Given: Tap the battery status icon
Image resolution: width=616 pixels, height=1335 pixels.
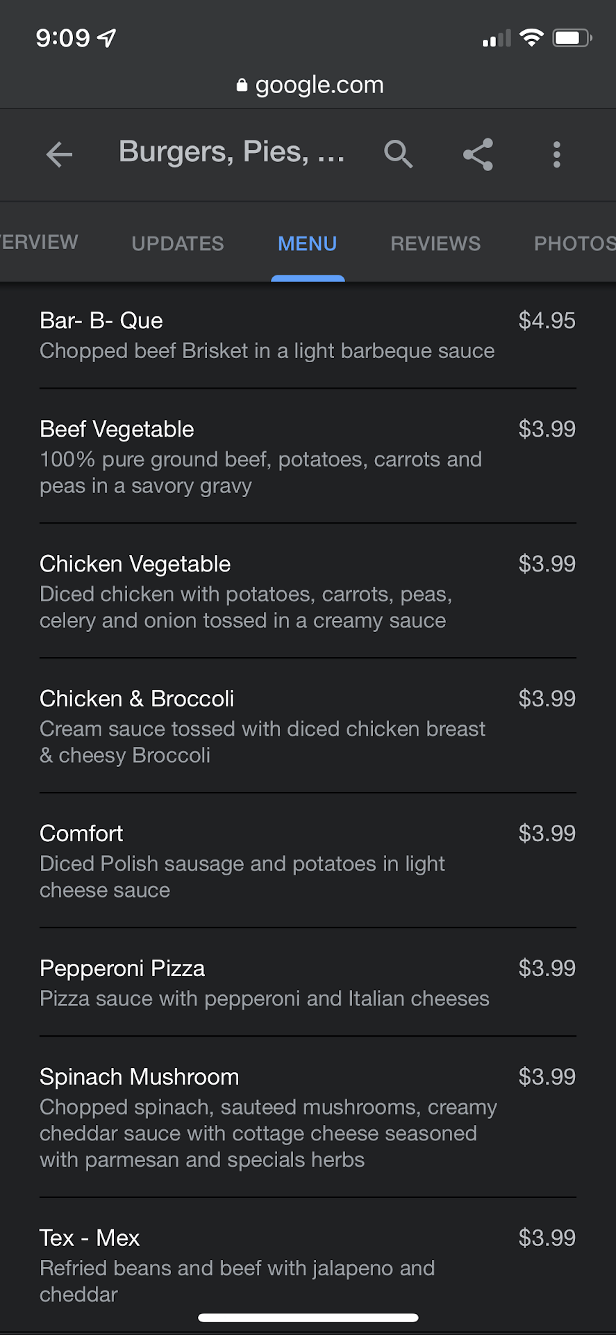Looking at the screenshot, I should [x=572, y=38].
